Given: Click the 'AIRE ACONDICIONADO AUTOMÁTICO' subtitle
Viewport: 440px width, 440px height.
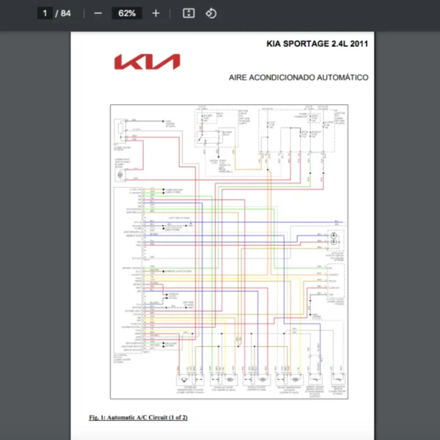Looking at the screenshot, I should click(x=298, y=78).
